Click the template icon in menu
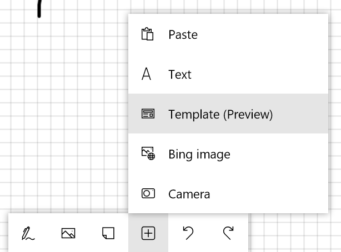Screen dimensions: 341x252 [148, 114]
